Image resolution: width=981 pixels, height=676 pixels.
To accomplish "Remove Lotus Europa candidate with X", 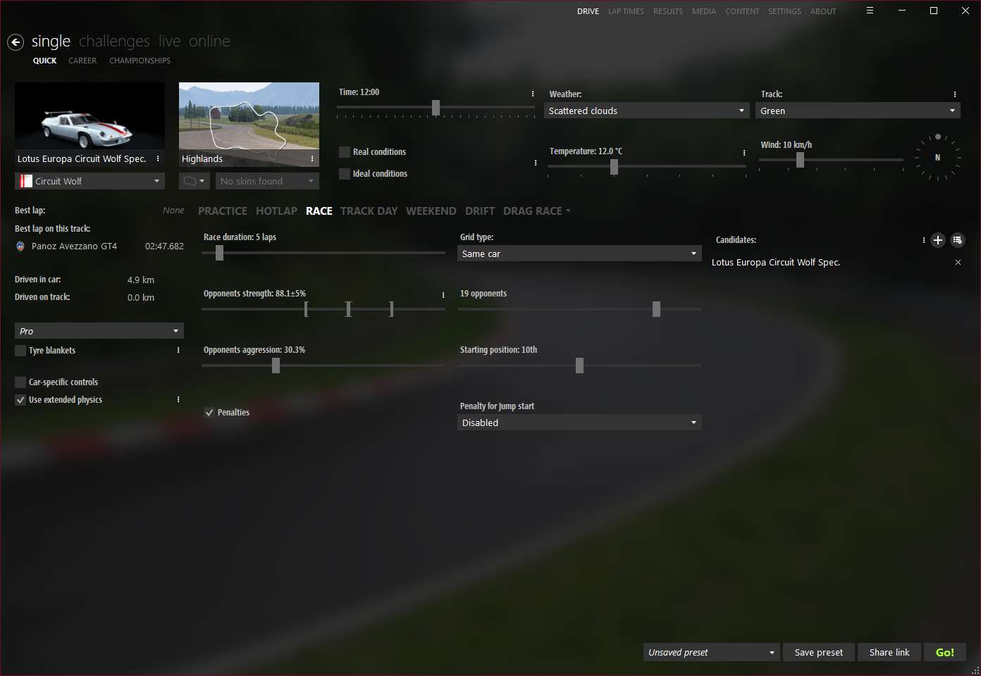I will 958,262.
